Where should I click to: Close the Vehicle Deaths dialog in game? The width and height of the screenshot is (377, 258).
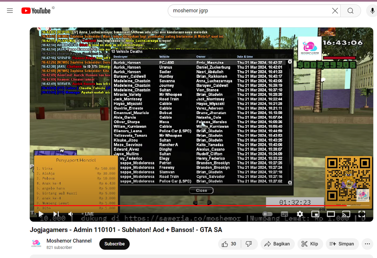coord(201,190)
